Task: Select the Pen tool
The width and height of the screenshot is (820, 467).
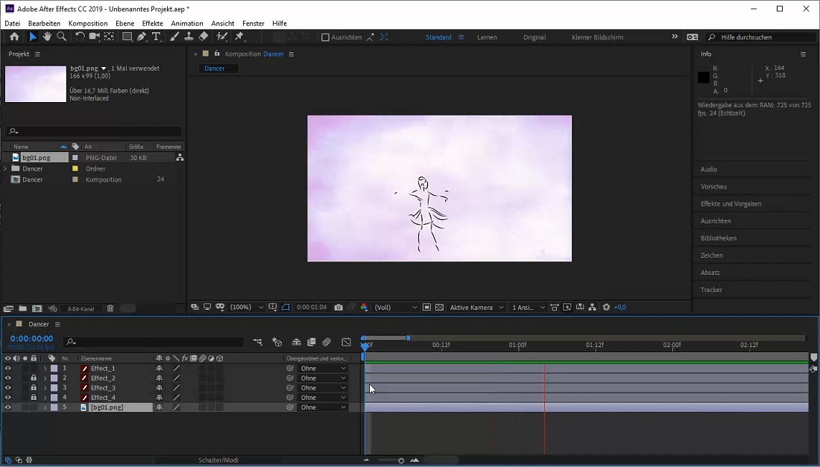Action: [x=141, y=36]
